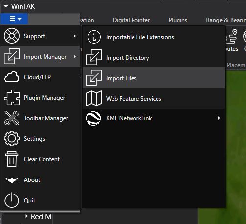Click the WinTAK title bar logo
The image size is (246, 224).
click(6, 6)
